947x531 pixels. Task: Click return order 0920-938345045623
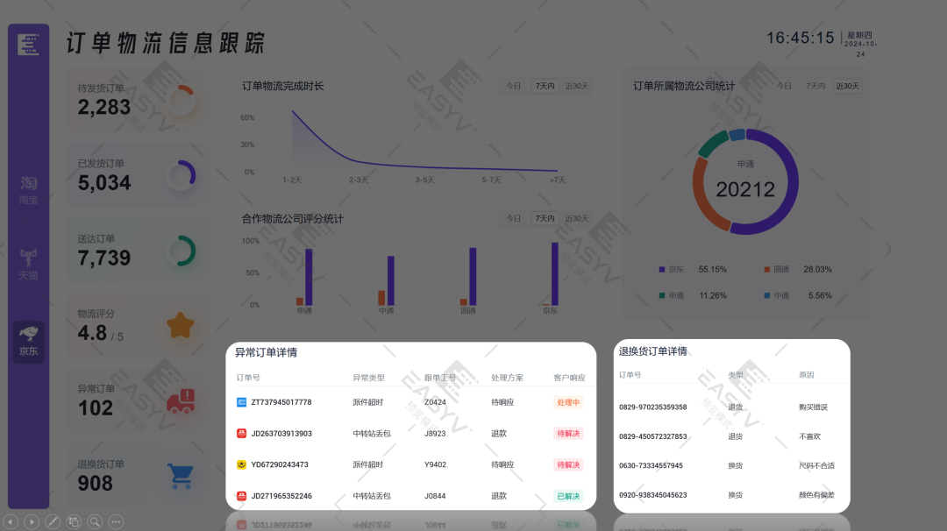pos(653,495)
